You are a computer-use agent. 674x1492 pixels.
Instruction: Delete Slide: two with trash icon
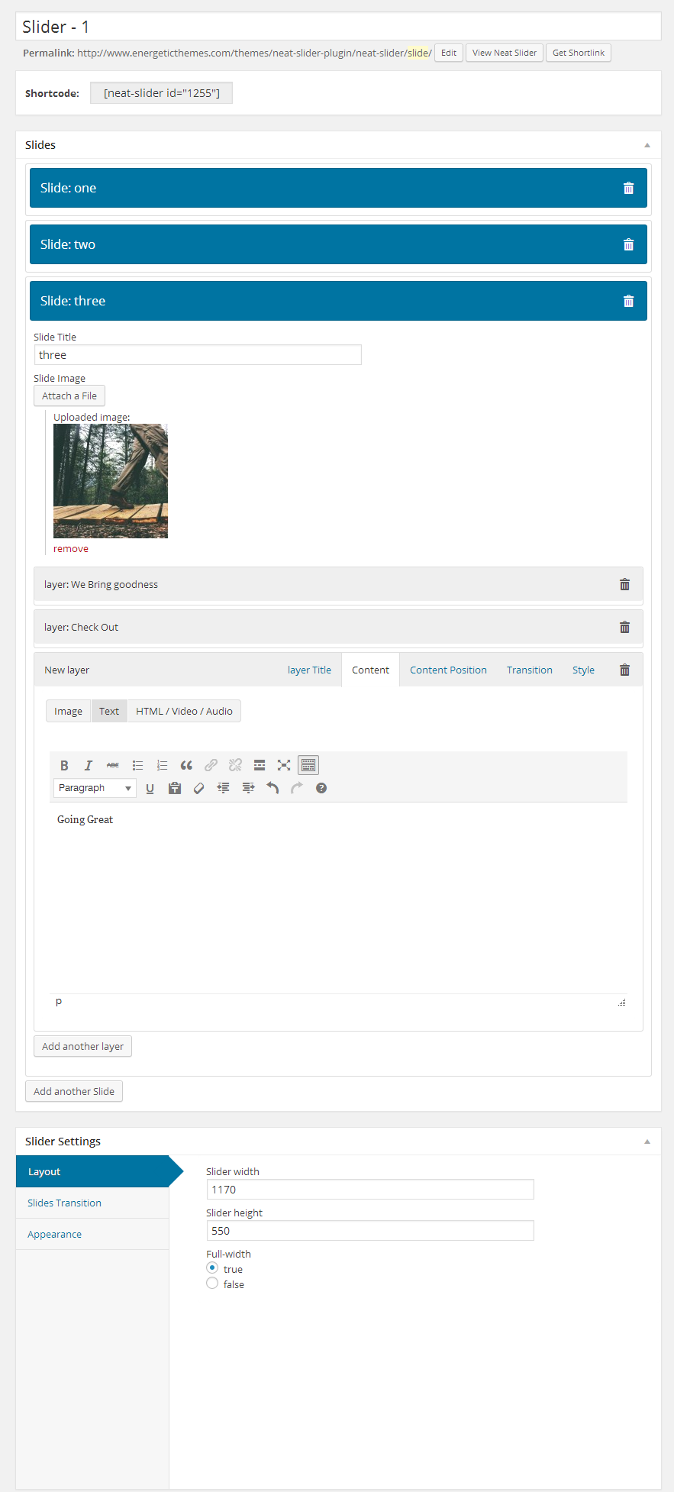point(628,244)
